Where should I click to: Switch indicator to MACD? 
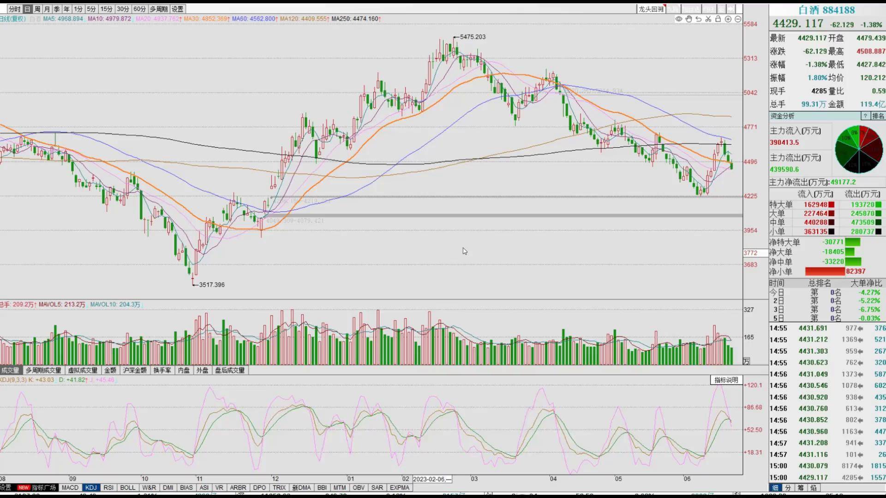pyautogui.click(x=70, y=487)
